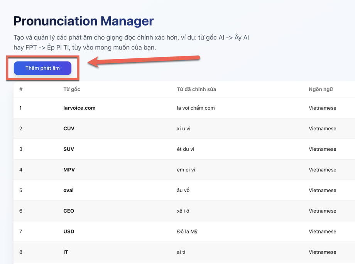Select the IT original word
Viewport: 355px width, 264px height.
[x=66, y=252]
